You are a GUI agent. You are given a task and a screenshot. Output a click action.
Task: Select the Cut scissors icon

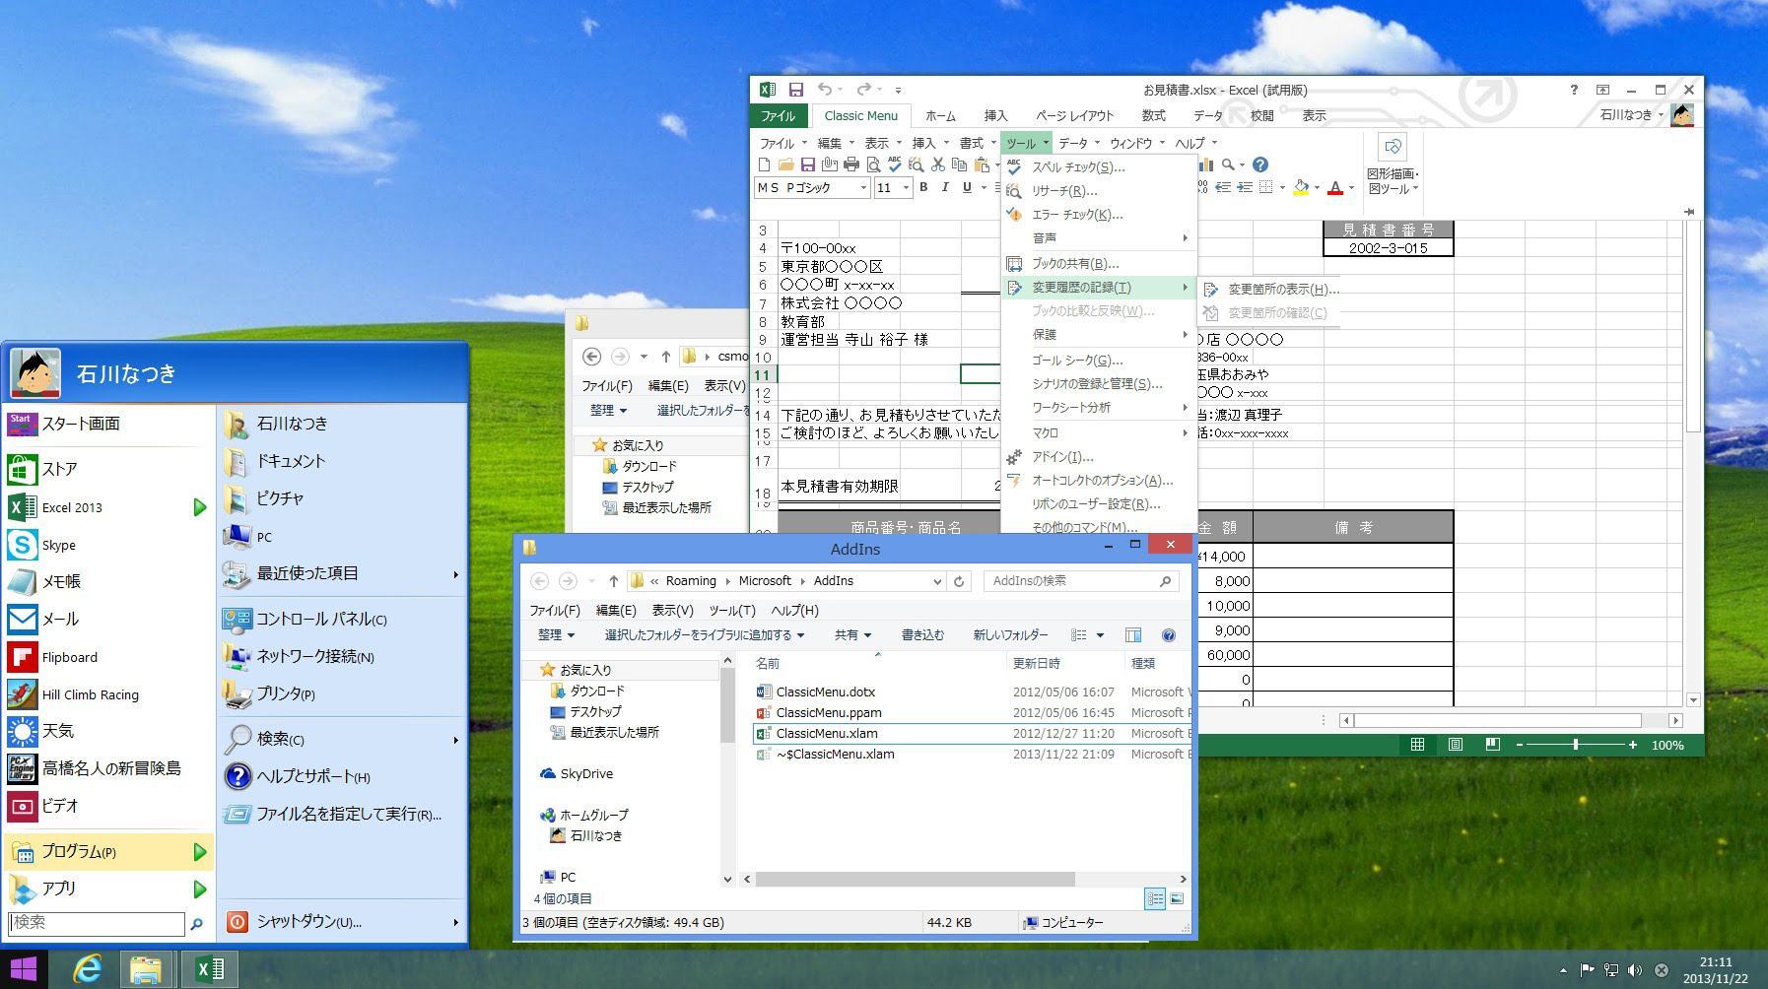(937, 165)
